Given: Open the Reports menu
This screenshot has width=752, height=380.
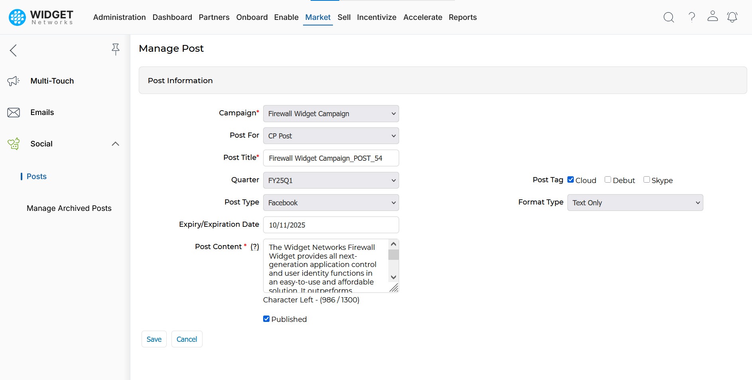Looking at the screenshot, I should tap(463, 17).
